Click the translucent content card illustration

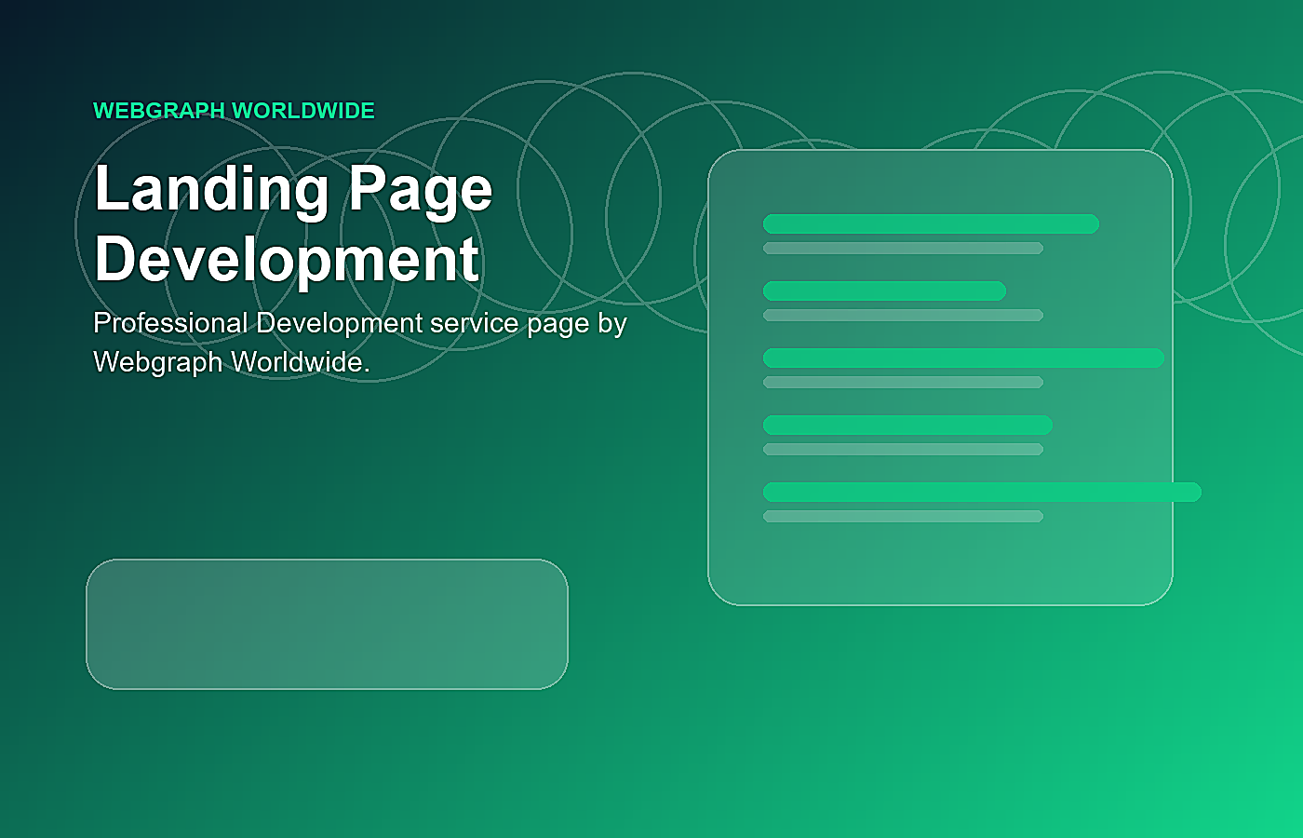coord(940,377)
